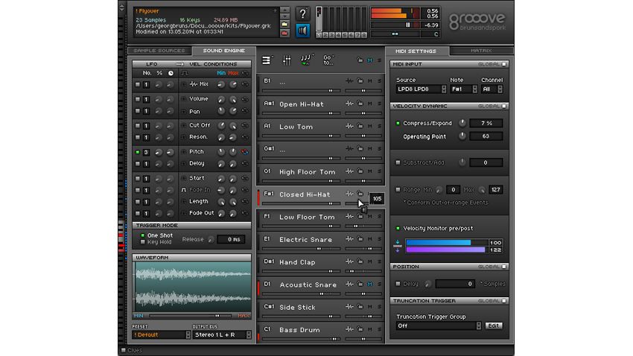
Task: Click the waveform display
Action: point(192,287)
